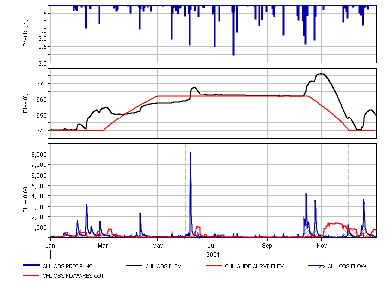Click the 8,000 flow axis value
The image size is (392, 307).
(x=39, y=154)
